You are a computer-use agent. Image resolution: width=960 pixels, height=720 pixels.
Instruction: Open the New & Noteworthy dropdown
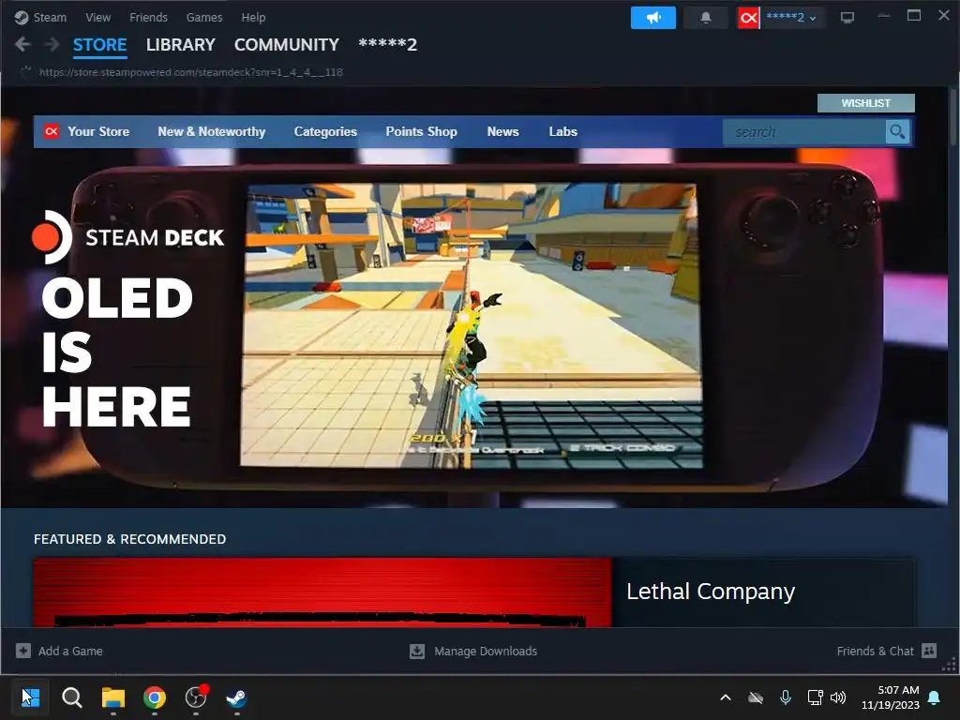point(212,131)
